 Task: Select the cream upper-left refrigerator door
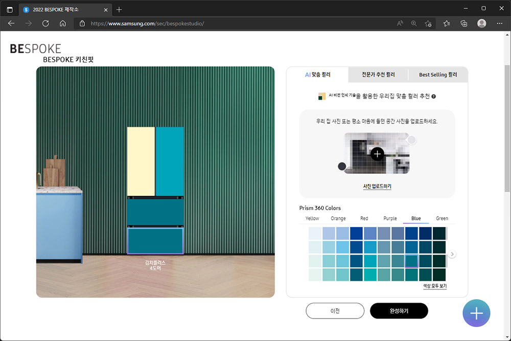pos(141,162)
